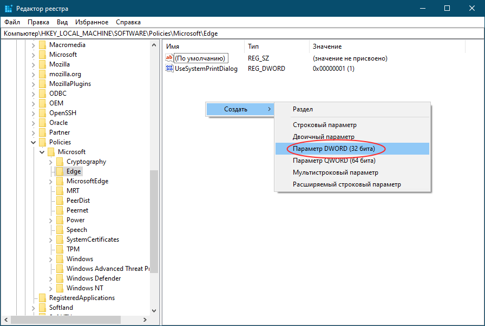The image size is (485, 326).
Task: Click the SystemCertificates folder icon
Action: [x=60, y=240]
